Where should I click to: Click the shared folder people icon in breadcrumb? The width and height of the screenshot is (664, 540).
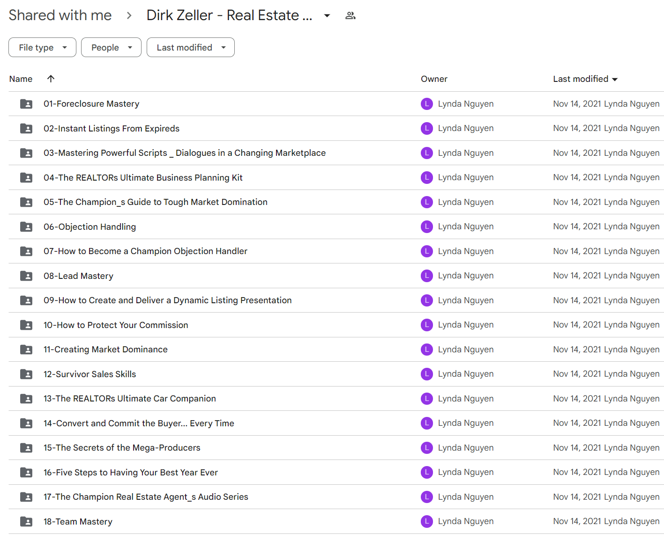pyautogui.click(x=350, y=15)
